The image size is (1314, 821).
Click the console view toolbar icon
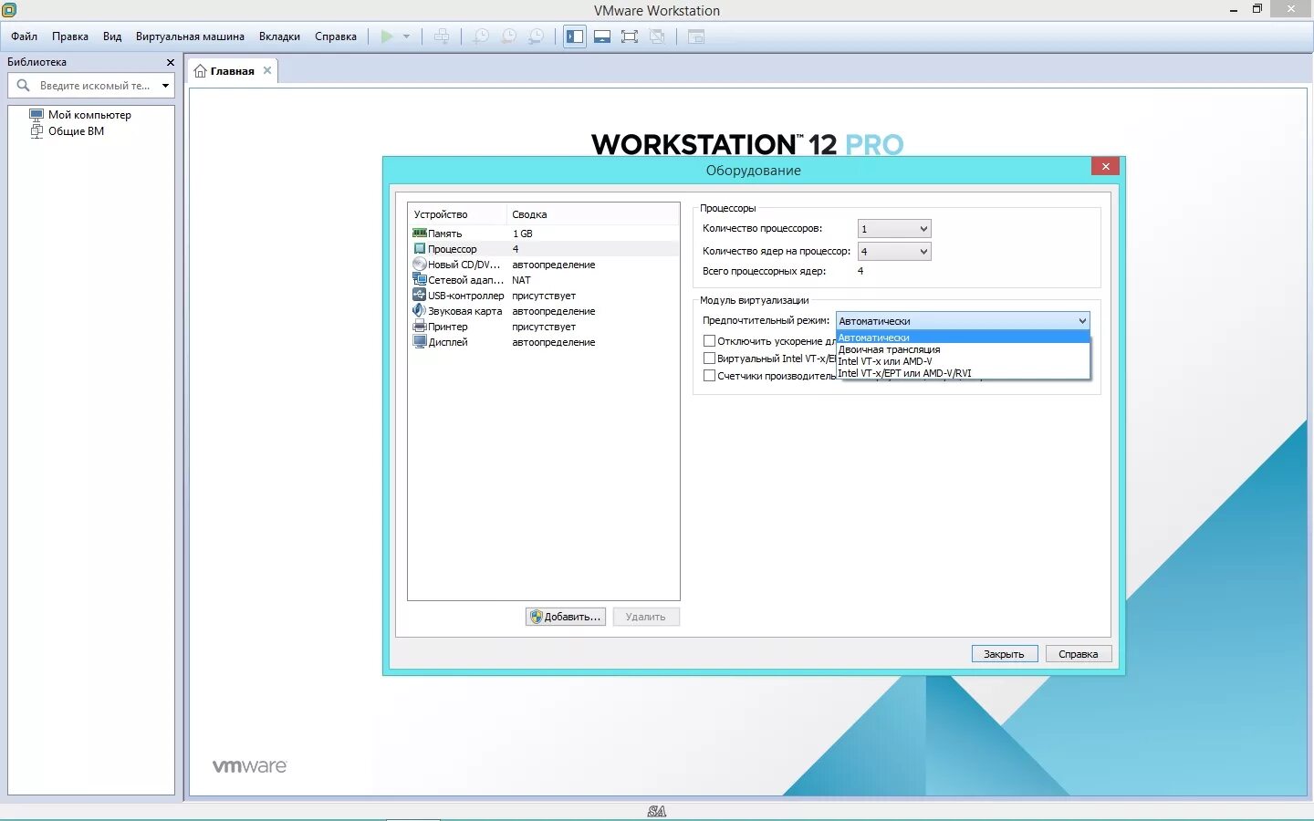click(696, 36)
